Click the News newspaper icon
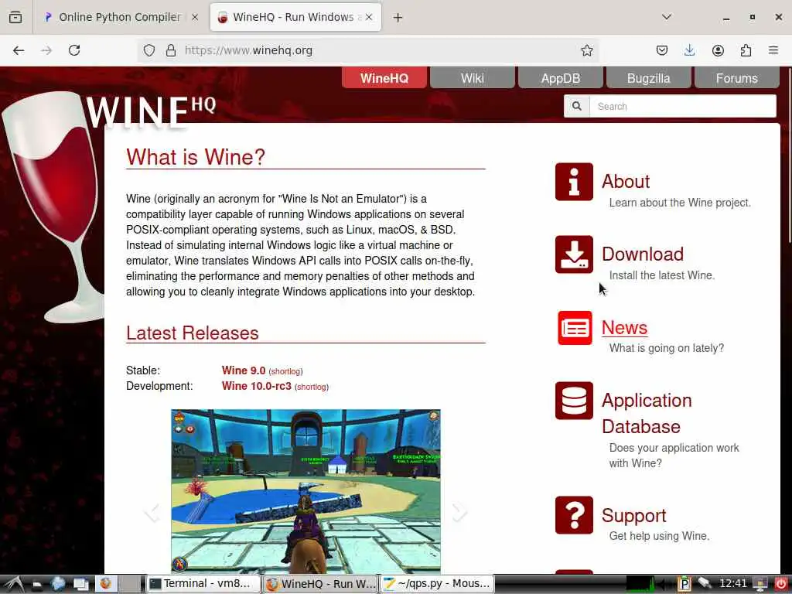The height and width of the screenshot is (594, 792). [575, 328]
